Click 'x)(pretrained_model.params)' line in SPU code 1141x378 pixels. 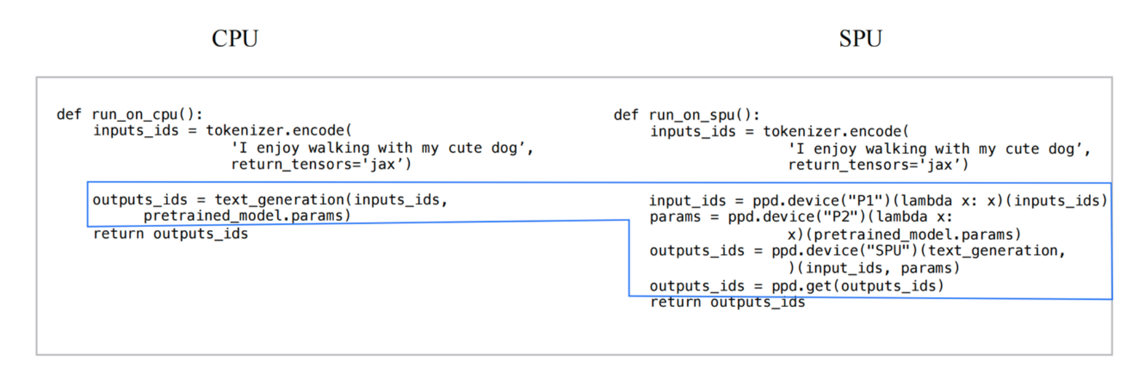pos(904,235)
